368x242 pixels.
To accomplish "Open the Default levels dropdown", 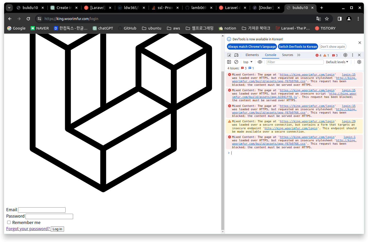I will 337,62.
